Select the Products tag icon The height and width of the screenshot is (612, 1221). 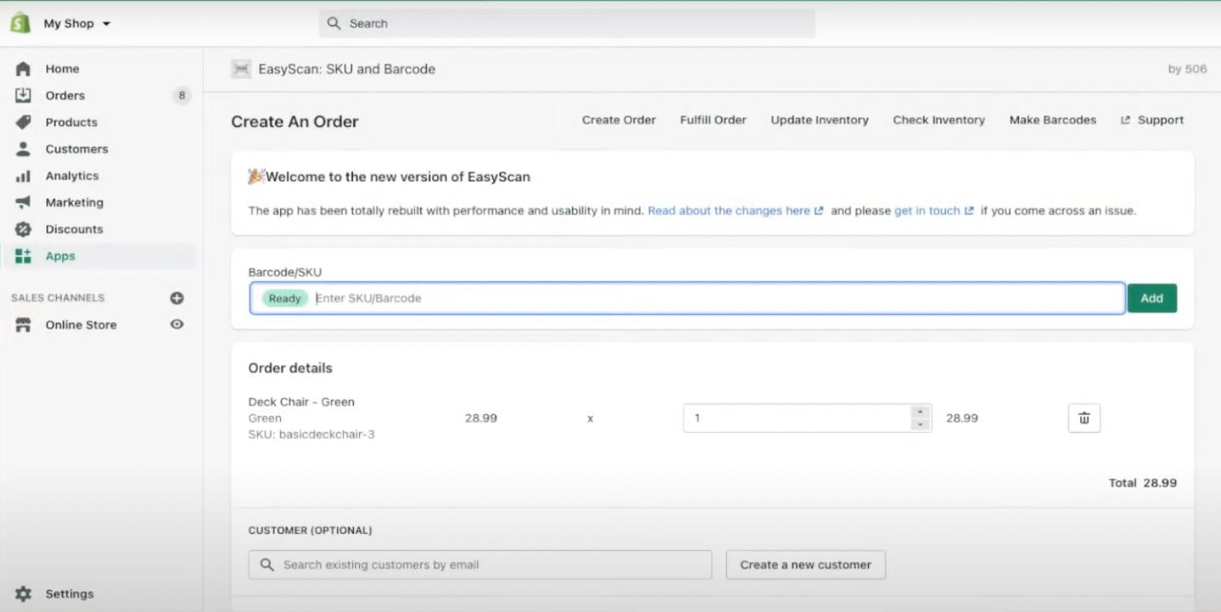[x=23, y=122]
